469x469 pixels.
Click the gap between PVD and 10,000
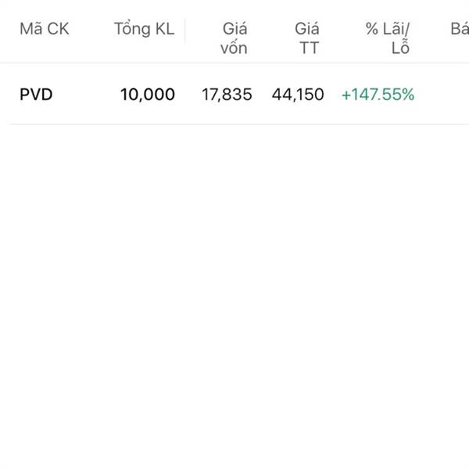pyautogui.click(x=86, y=95)
